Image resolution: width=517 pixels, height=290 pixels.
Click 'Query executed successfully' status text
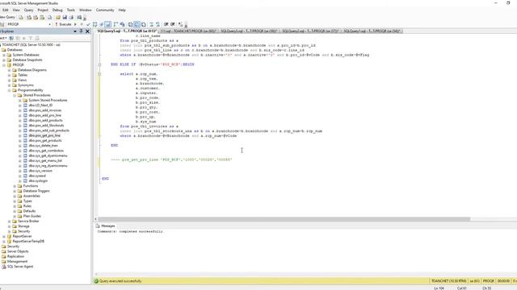[x=120, y=281]
